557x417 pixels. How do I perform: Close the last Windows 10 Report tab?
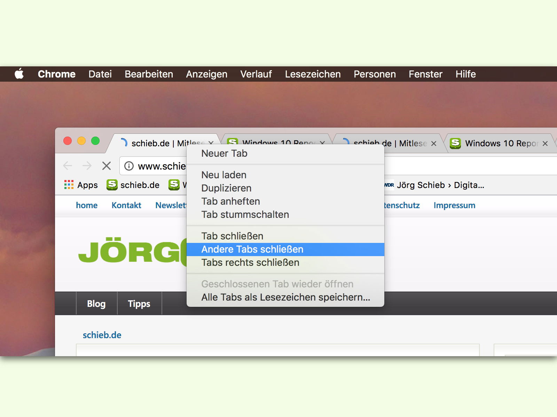pos(545,144)
